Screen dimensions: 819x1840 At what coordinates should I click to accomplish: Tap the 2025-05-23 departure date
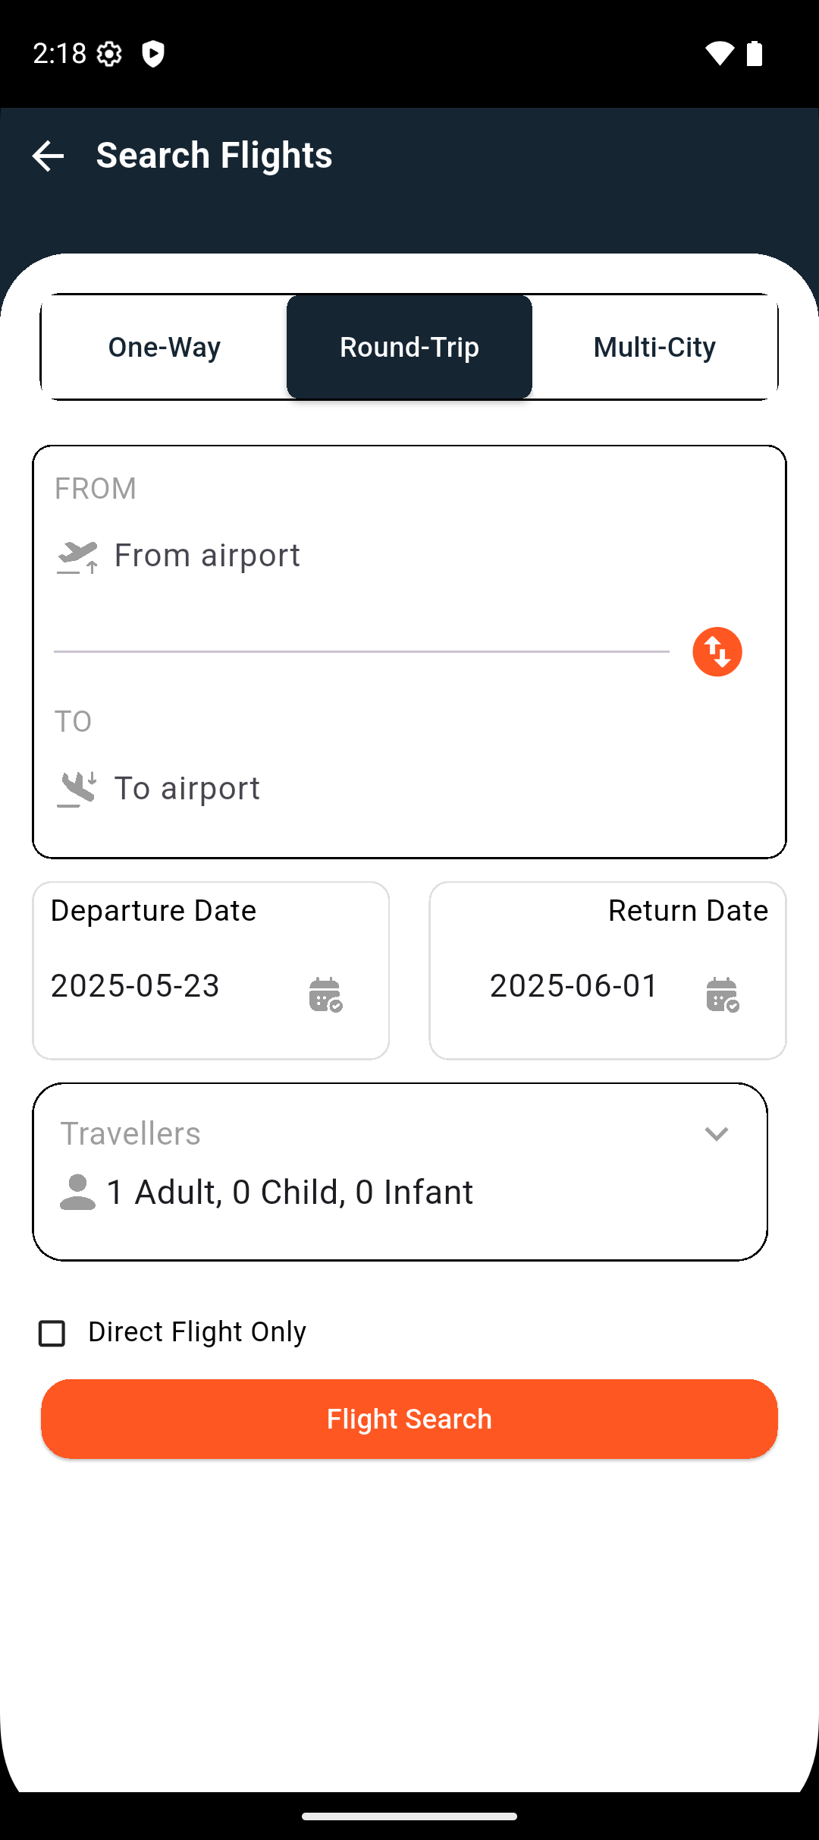tap(135, 985)
